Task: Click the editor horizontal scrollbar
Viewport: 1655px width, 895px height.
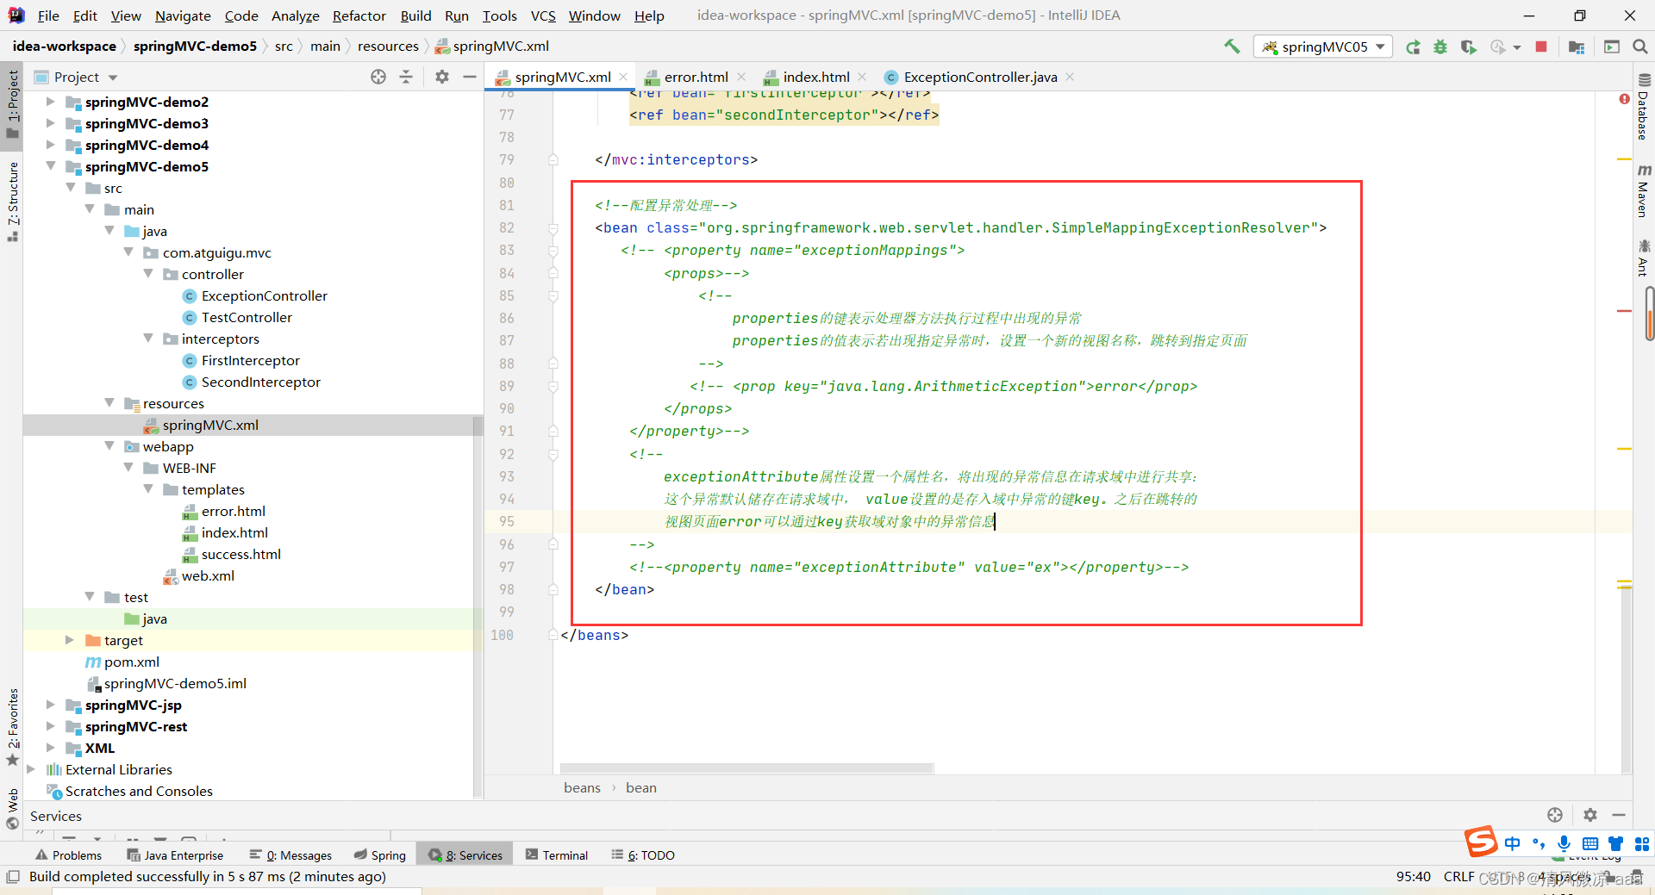Action: 746,768
